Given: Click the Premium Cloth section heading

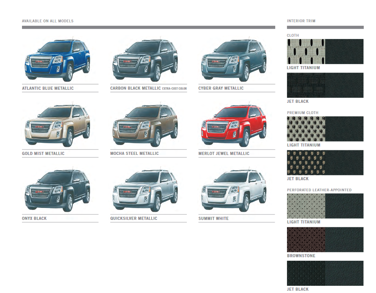Looking at the screenshot, I should pyautogui.click(x=302, y=113).
